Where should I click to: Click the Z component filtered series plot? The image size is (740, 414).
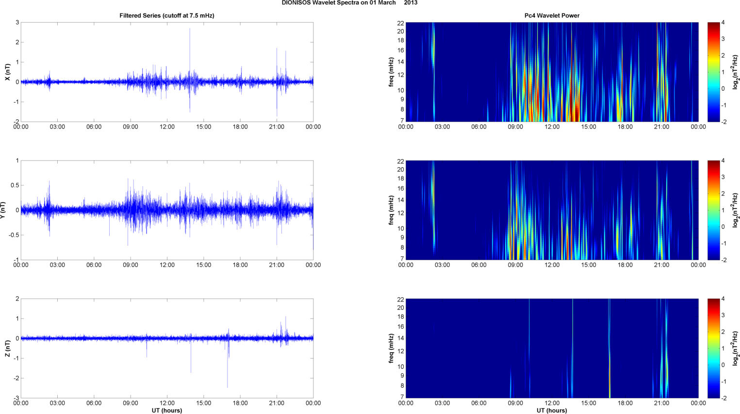167,349
